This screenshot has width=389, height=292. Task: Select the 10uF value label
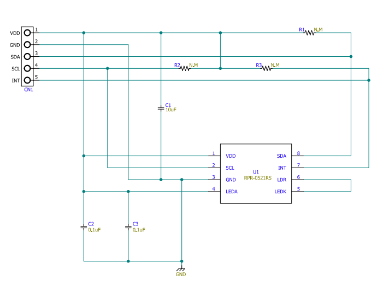171,110
